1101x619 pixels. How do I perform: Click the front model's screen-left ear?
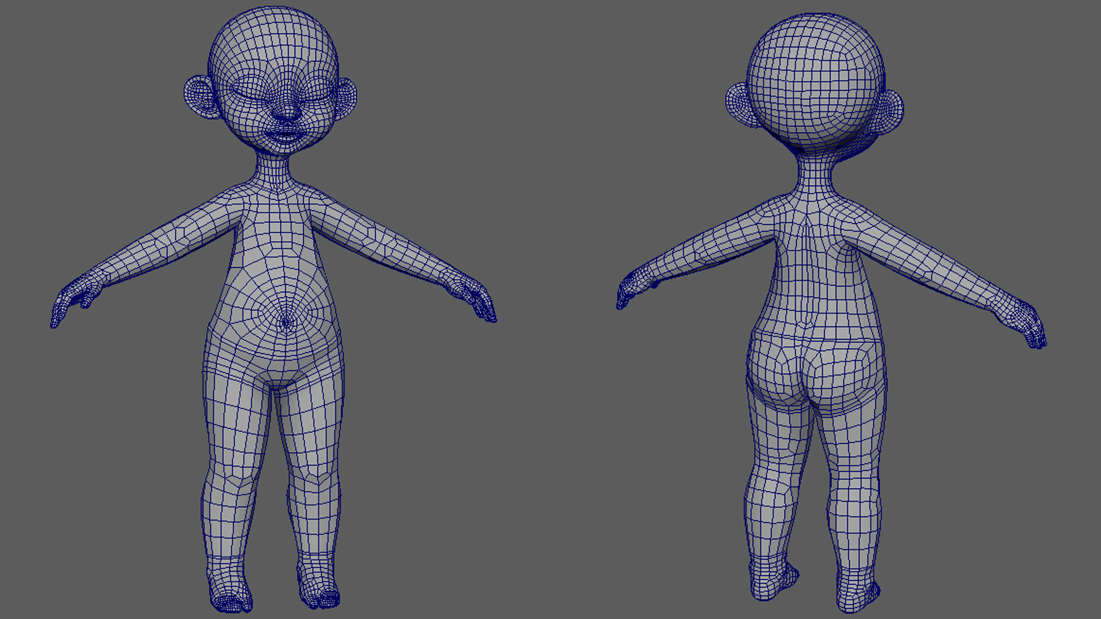[198, 96]
